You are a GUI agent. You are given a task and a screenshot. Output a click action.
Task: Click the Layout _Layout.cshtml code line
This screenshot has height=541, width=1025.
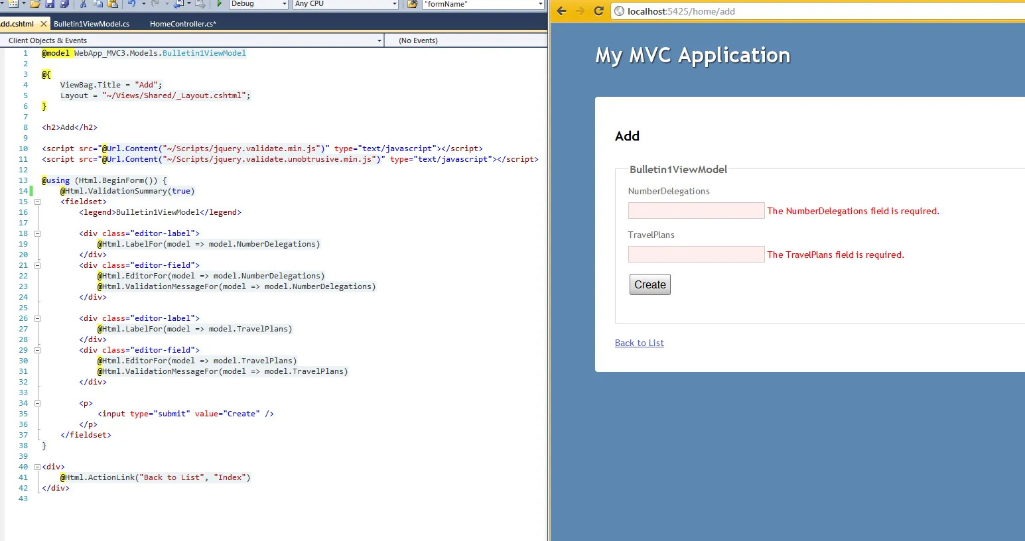[155, 95]
